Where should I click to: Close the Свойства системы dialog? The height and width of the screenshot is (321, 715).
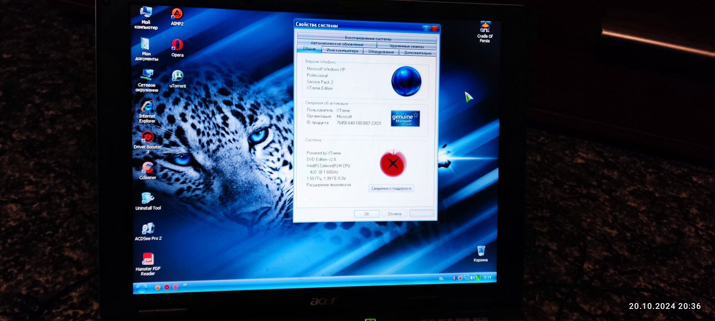(x=435, y=29)
